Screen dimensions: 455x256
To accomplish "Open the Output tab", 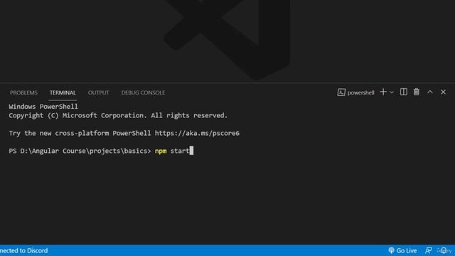I will [x=98, y=92].
